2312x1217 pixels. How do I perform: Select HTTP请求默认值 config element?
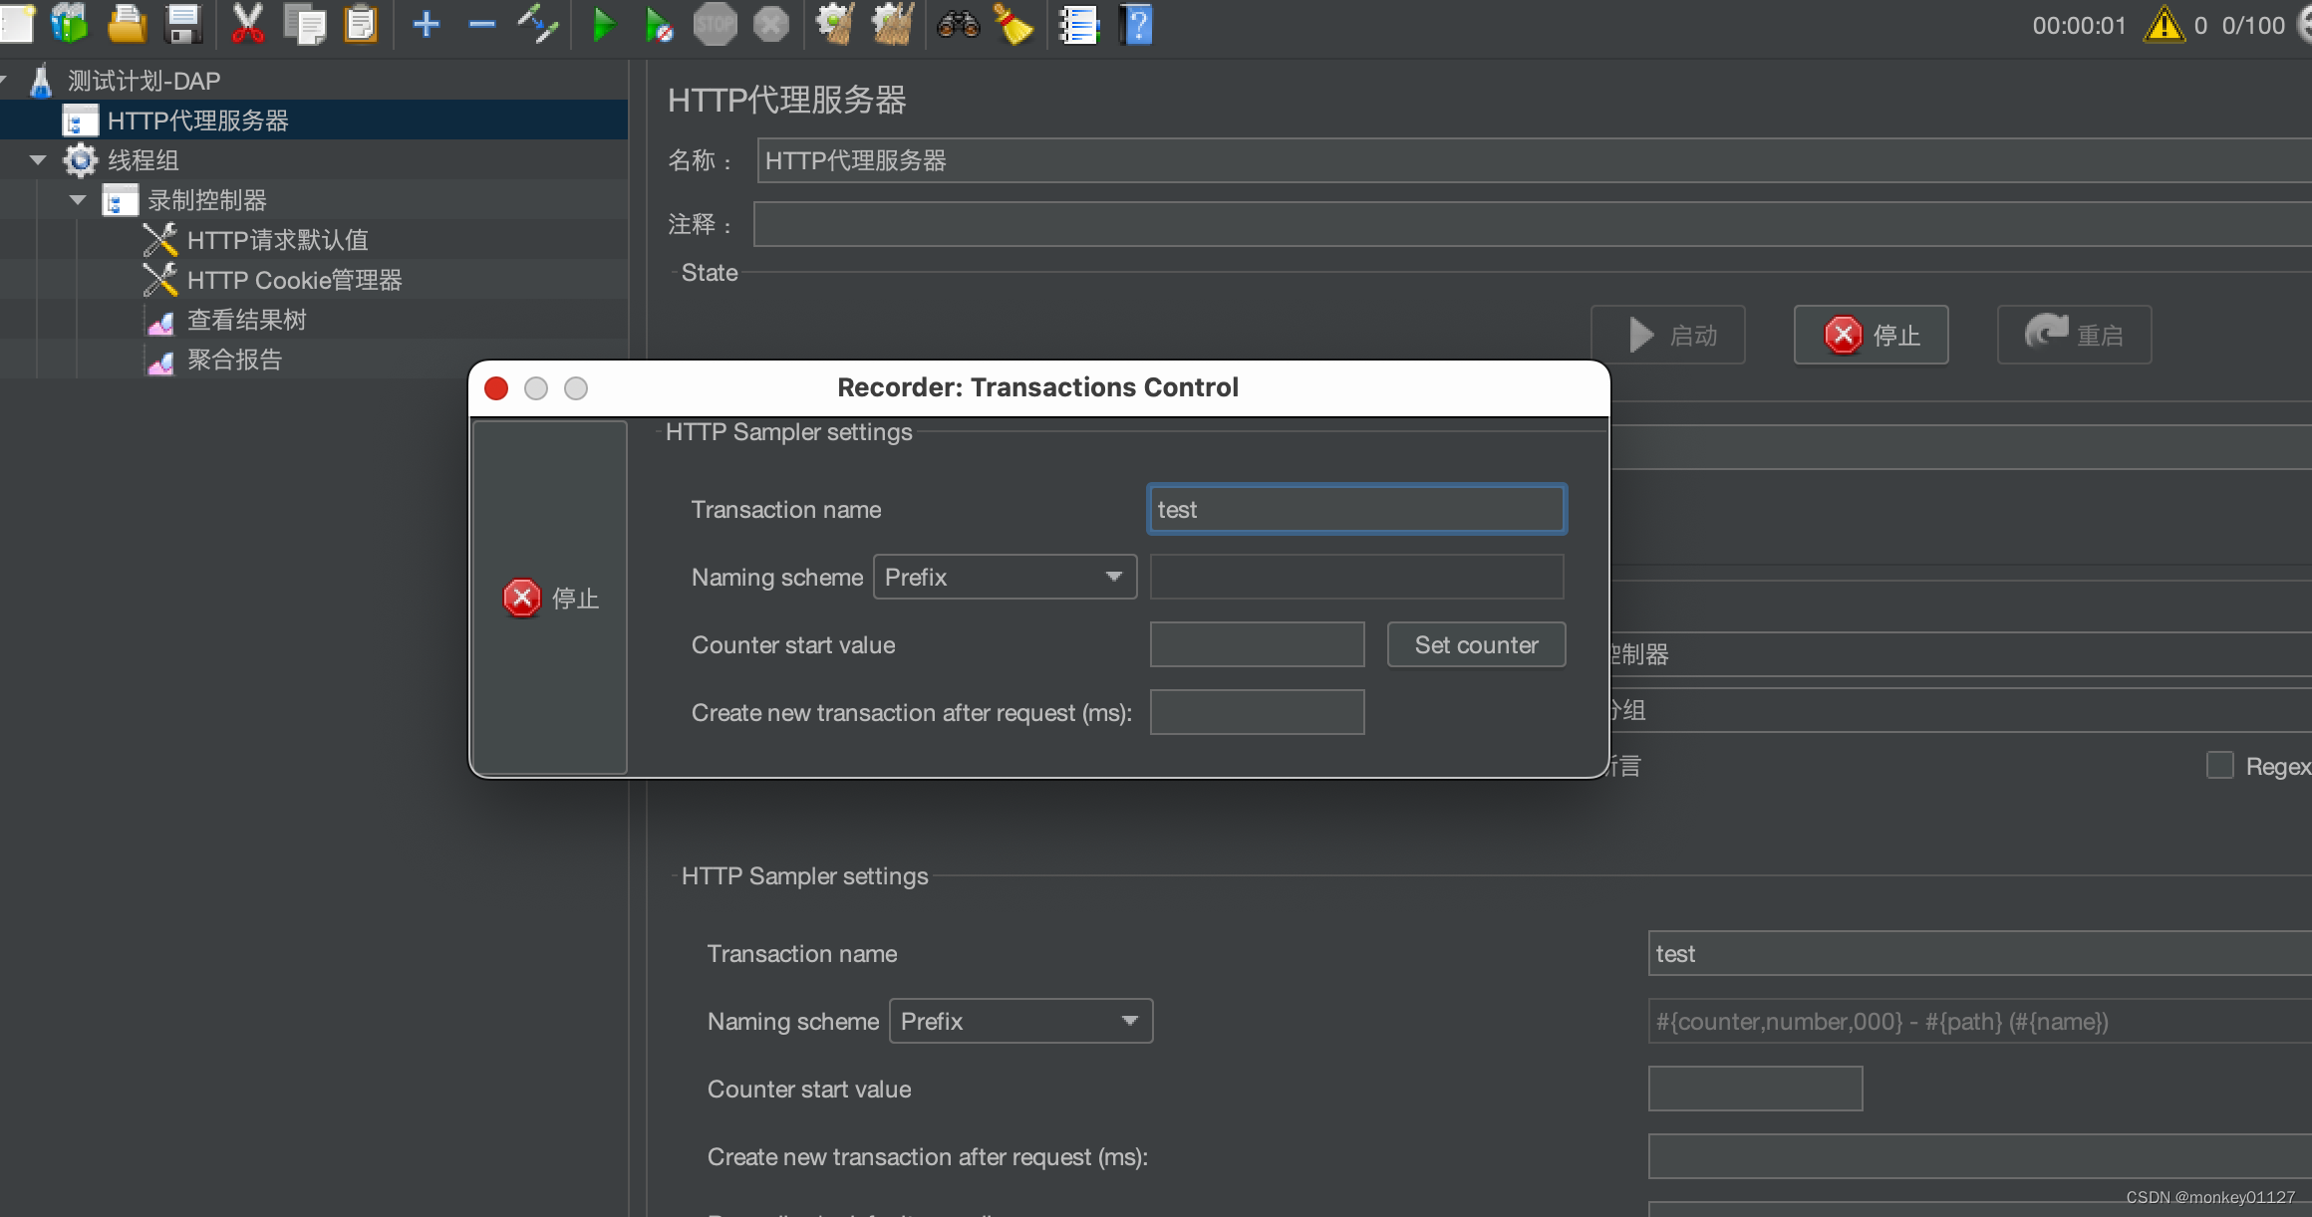[x=277, y=240]
